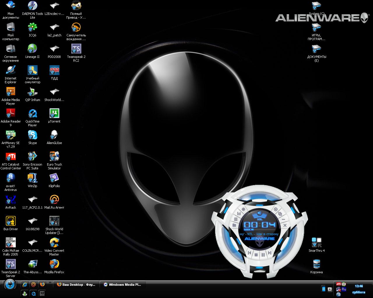373x298 pixels.
Task: Open the player's playlist lines button
Action: pos(235,219)
